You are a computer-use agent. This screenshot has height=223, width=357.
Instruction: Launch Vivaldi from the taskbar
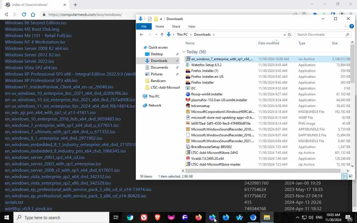144,217
